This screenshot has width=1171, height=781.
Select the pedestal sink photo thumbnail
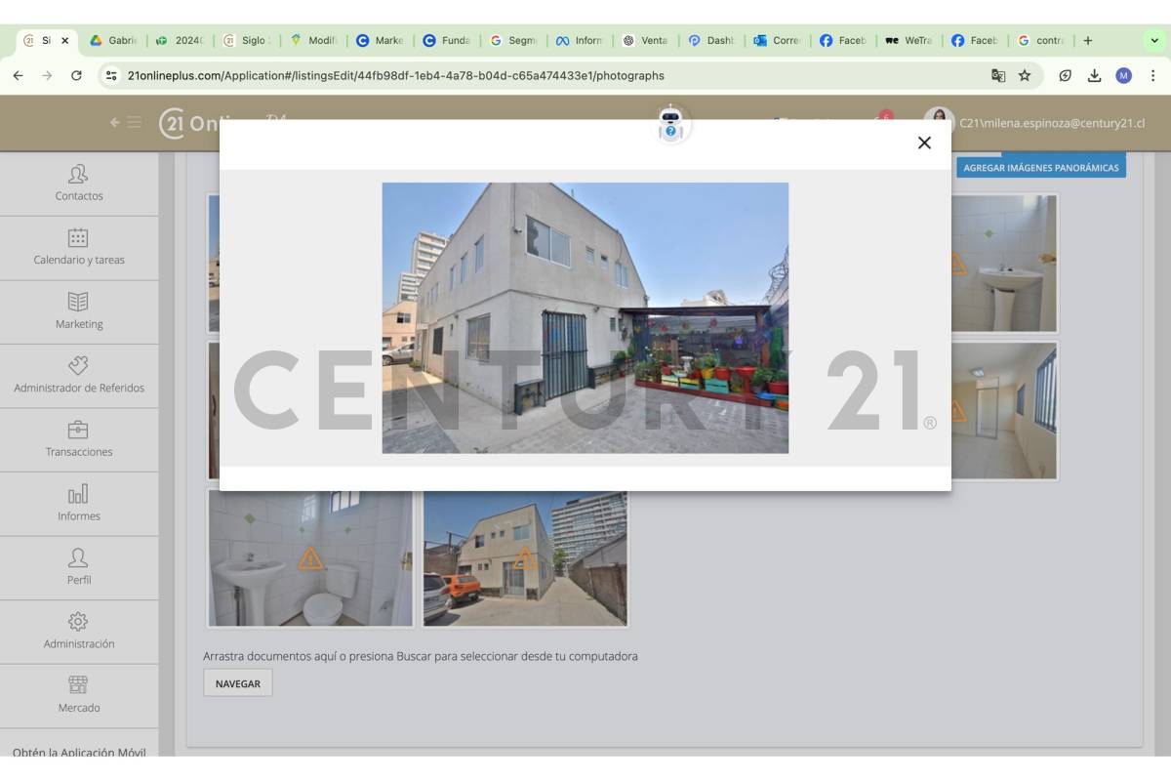pyautogui.click(x=1004, y=264)
